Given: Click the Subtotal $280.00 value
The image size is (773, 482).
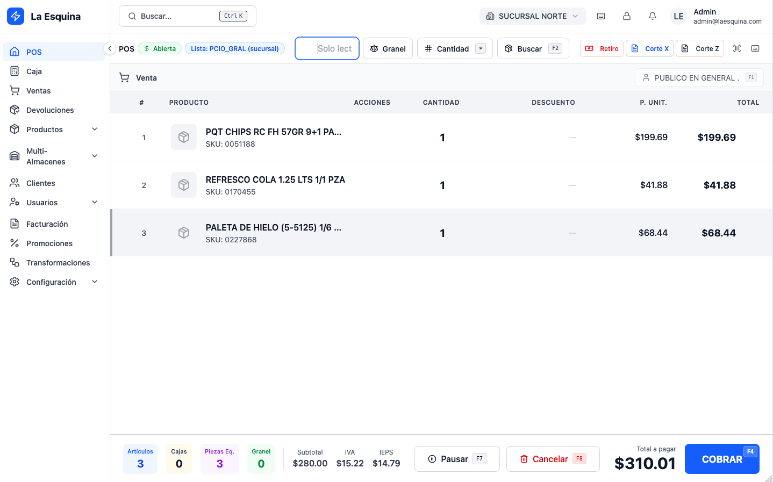Looking at the screenshot, I should pyautogui.click(x=310, y=463).
